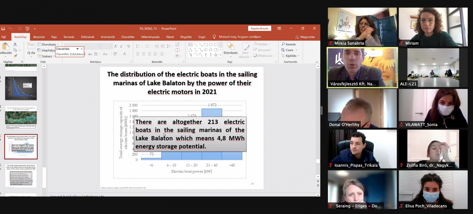
Task: Click the Mutasd meg, hogyan csináljam search box
Action: (x=236, y=37)
